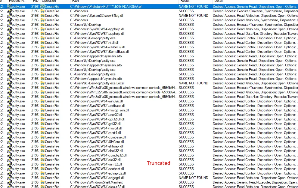Screen dimensions: 298x188
Task: Select the SysWOW64\gdi32full.dll path
Action: 97,119
